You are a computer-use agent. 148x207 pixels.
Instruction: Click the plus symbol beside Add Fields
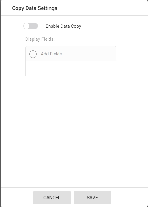tap(33, 54)
